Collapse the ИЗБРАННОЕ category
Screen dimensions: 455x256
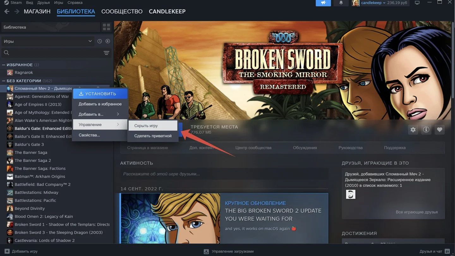coord(3,65)
